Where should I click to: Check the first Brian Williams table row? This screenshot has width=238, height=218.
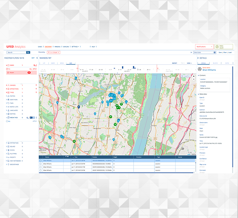(41, 161)
